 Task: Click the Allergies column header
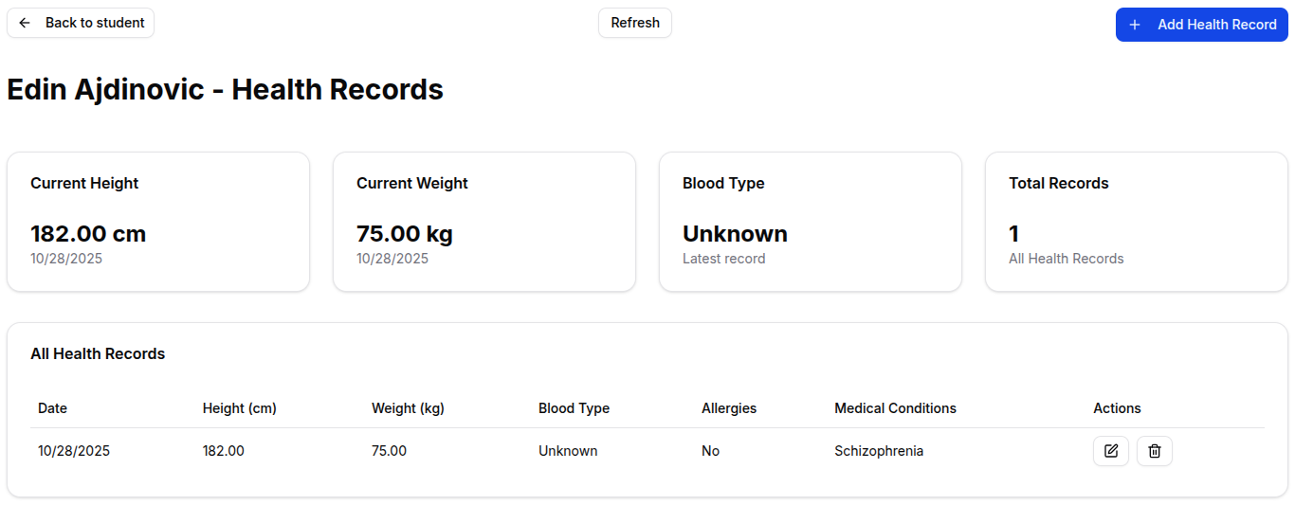[x=729, y=408]
